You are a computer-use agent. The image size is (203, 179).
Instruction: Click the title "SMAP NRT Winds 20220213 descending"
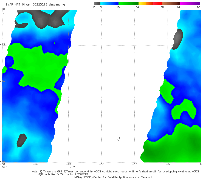[x=35, y=5]
